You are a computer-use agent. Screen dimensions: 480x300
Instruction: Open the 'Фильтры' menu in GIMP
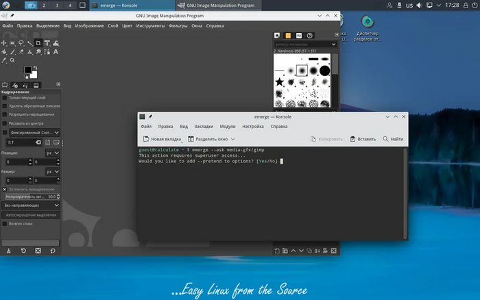click(178, 26)
